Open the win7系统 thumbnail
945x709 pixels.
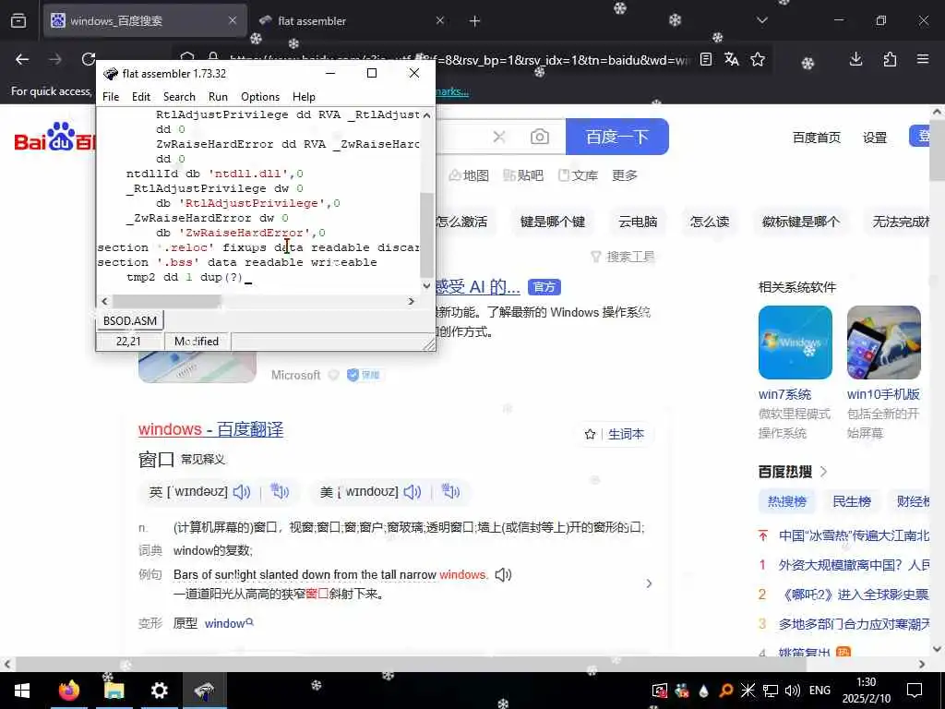[795, 342]
